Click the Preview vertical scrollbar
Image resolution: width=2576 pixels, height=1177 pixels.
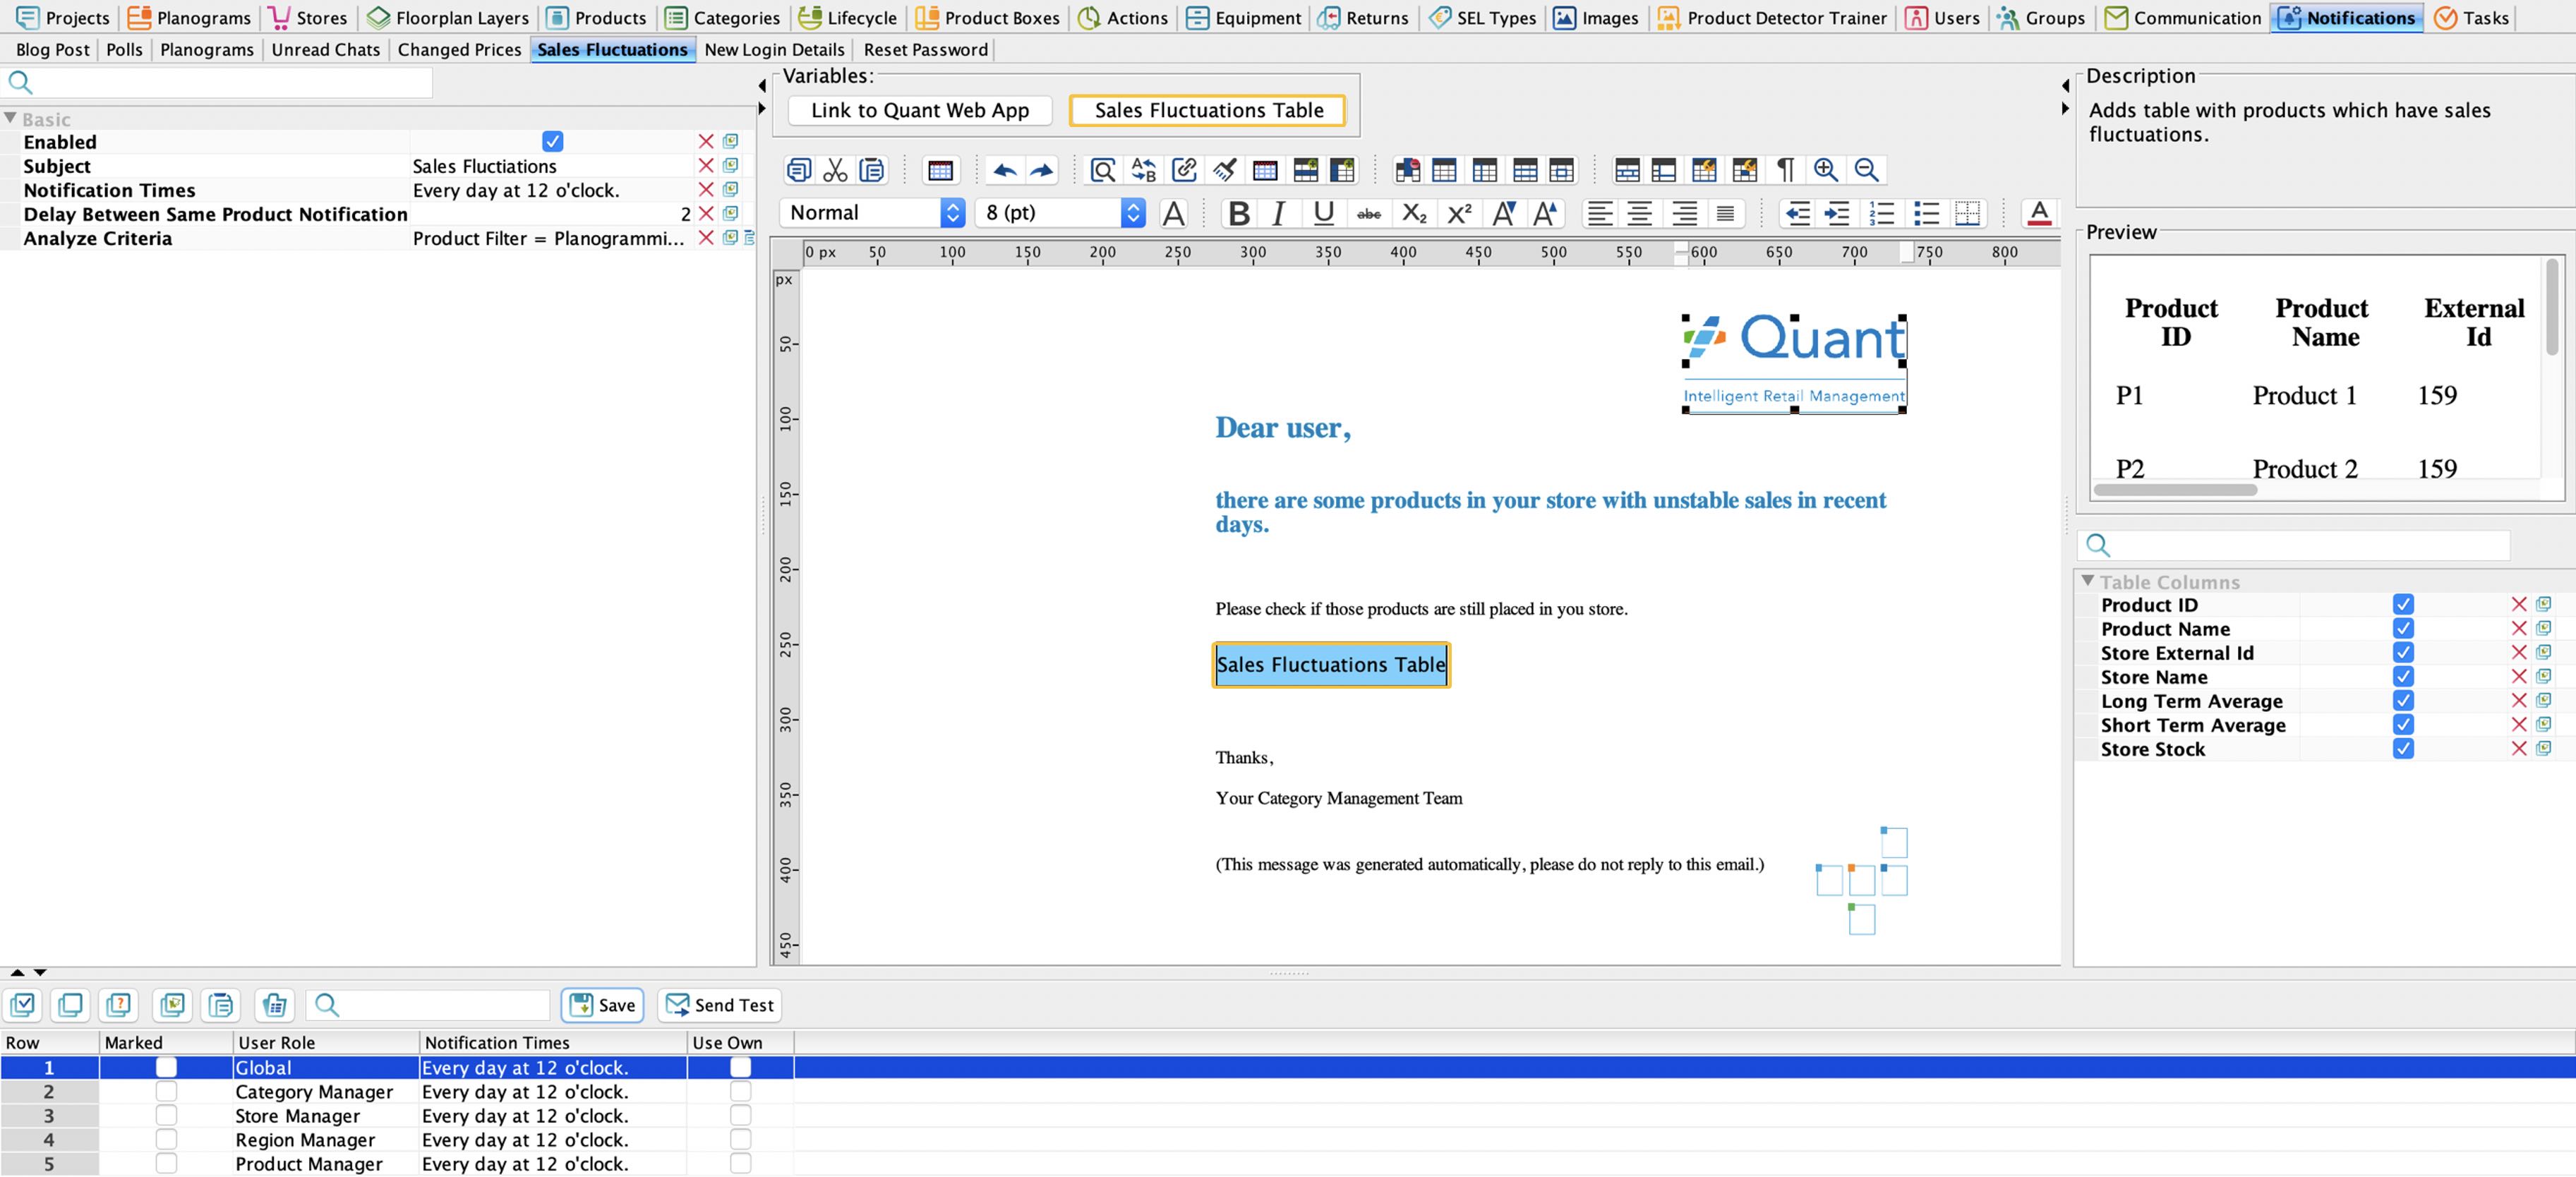(x=2552, y=307)
